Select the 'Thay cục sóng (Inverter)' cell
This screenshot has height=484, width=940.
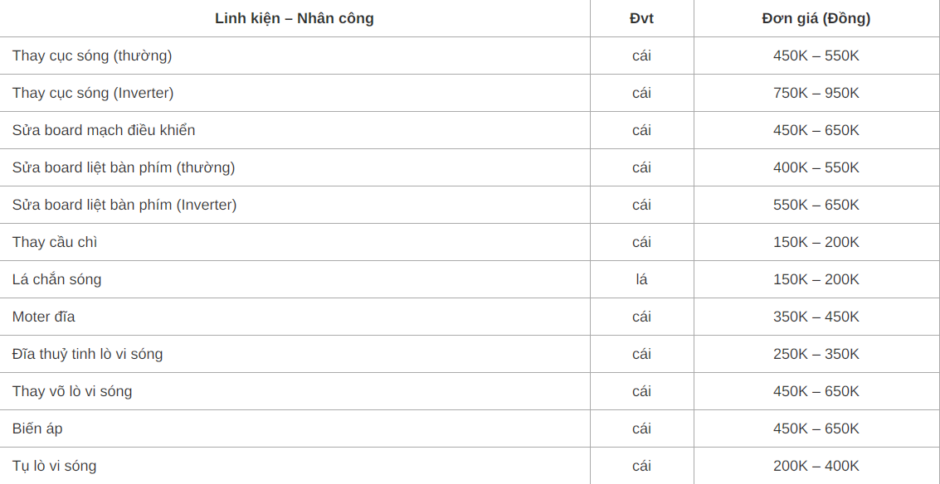coord(295,93)
